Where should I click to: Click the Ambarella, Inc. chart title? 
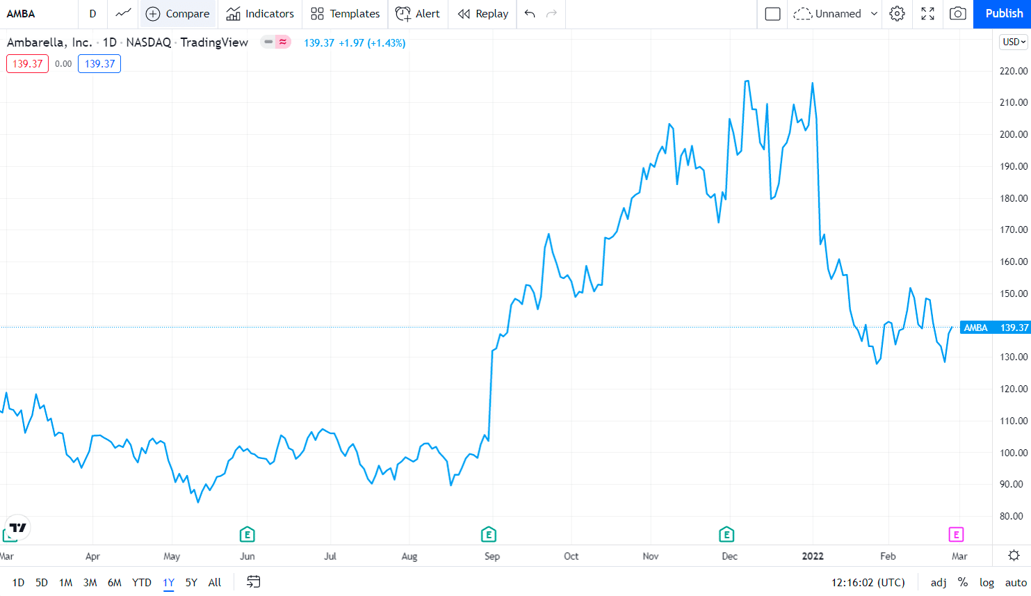point(49,42)
